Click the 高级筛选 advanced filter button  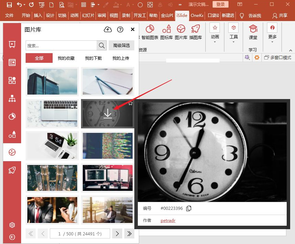tap(122, 46)
